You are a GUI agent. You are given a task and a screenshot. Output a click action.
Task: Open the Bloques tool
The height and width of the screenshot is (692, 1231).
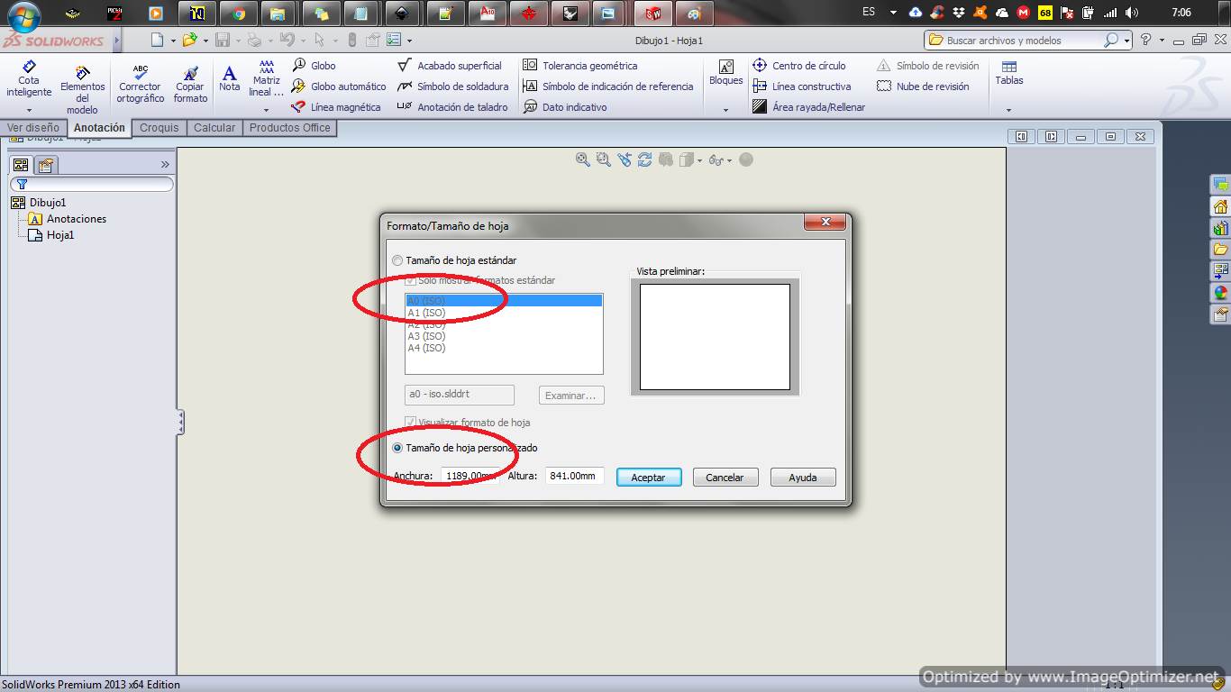pyautogui.click(x=725, y=72)
